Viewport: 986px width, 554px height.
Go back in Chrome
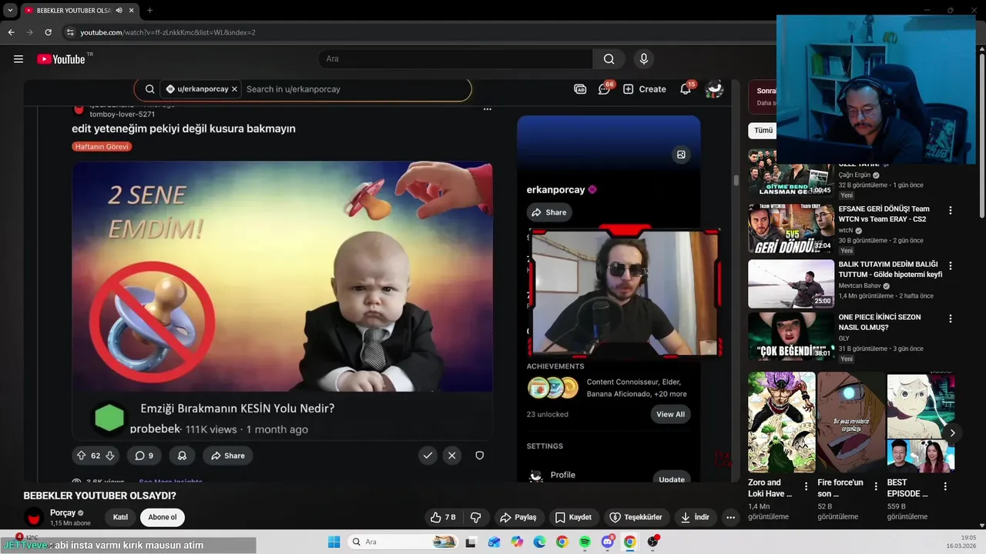tap(11, 32)
